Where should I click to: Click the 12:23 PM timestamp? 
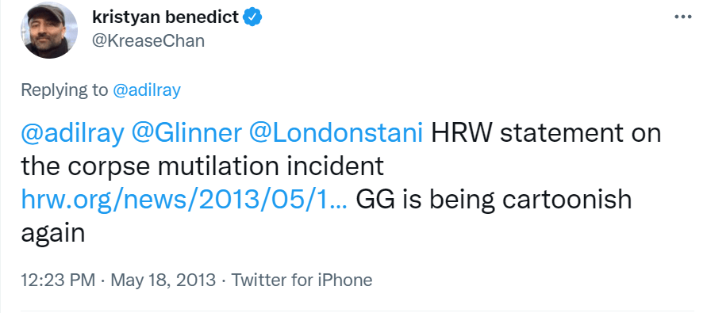[x=58, y=281]
